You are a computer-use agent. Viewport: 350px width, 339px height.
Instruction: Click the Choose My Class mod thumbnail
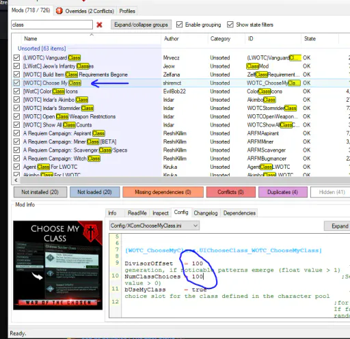(57, 265)
